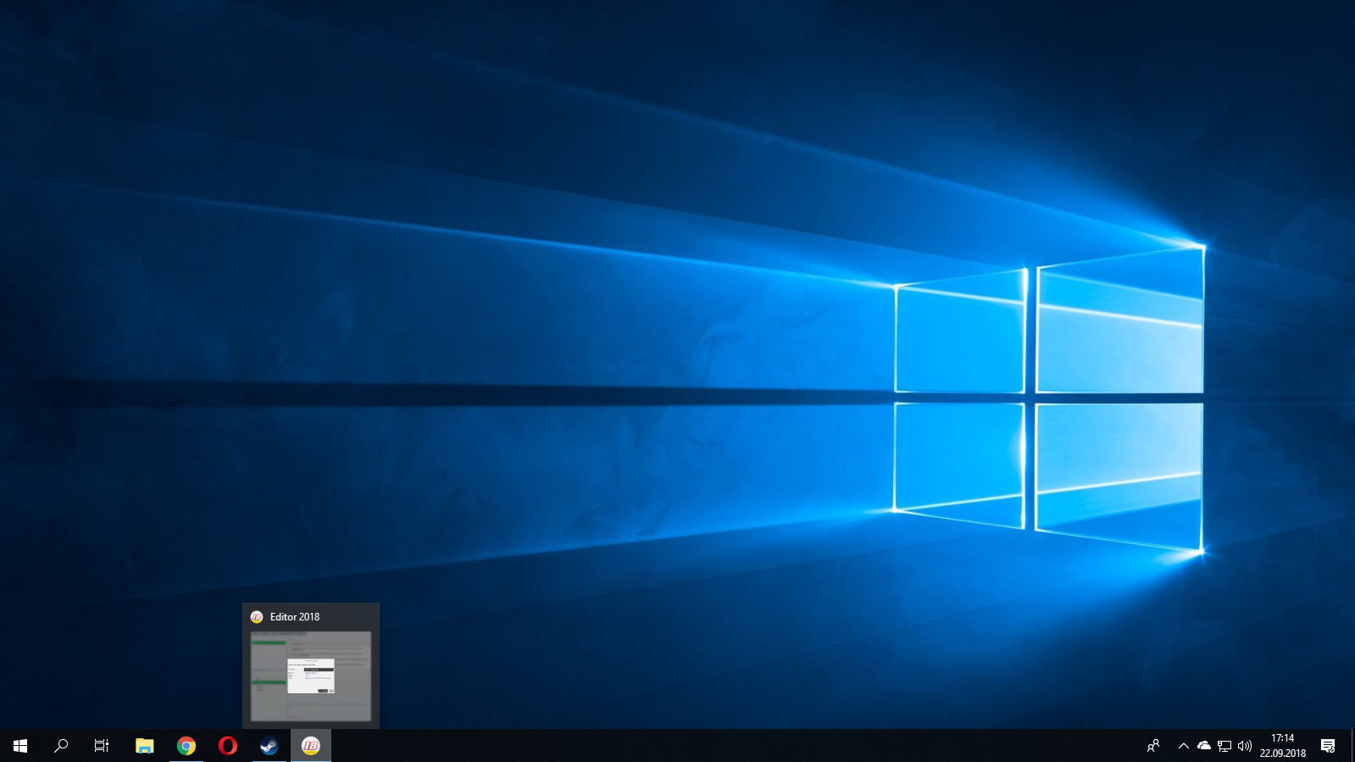Open the OneDrive cloud tray icon
The image size is (1355, 762).
(x=1204, y=746)
